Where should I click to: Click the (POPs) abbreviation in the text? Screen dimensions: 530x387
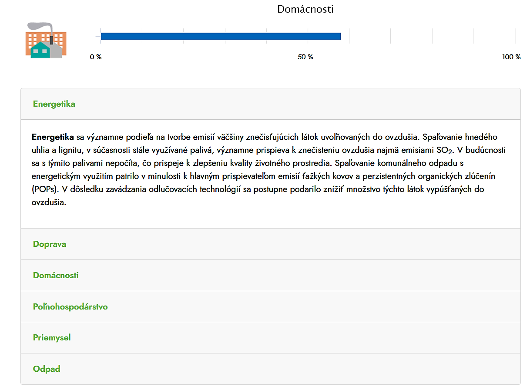coord(45,189)
